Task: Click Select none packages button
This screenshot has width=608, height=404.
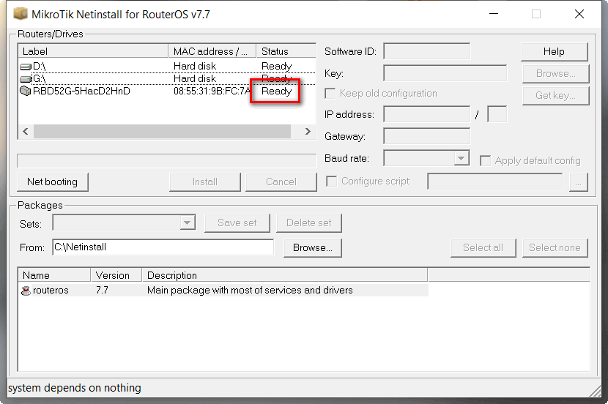Action: 555,247
